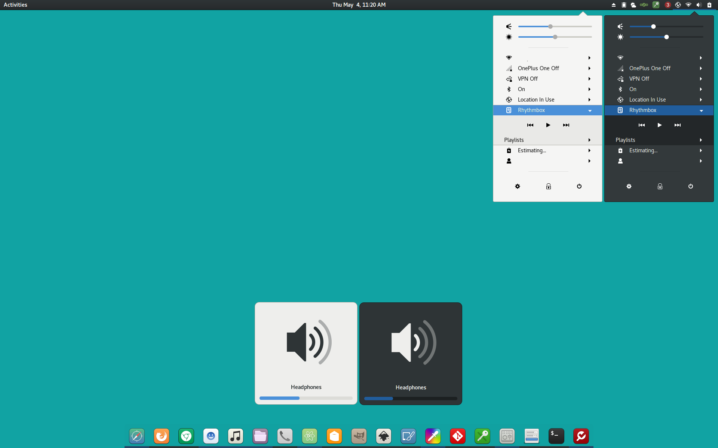Skip to next track in the light menu
718x448 pixels.
click(x=566, y=125)
